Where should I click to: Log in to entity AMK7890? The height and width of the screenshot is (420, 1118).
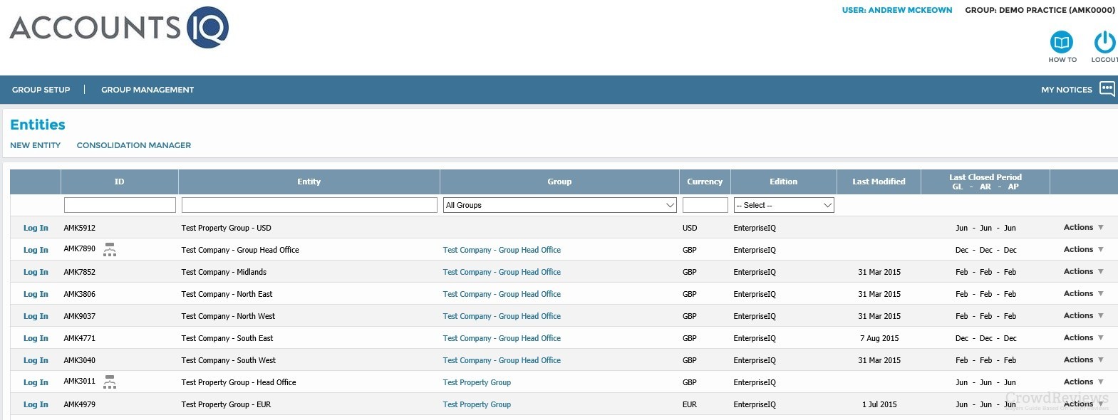pyautogui.click(x=36, y=250)
